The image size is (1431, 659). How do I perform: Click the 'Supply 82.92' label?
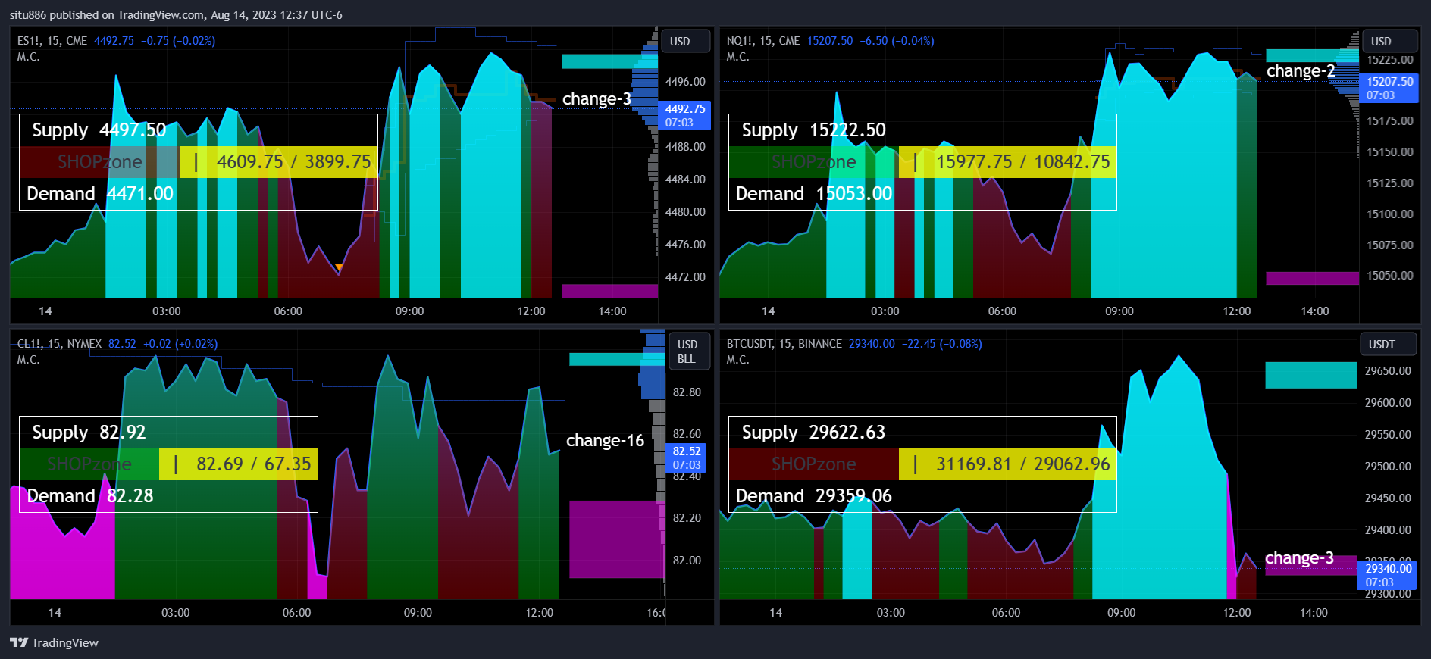pos(89,433)
